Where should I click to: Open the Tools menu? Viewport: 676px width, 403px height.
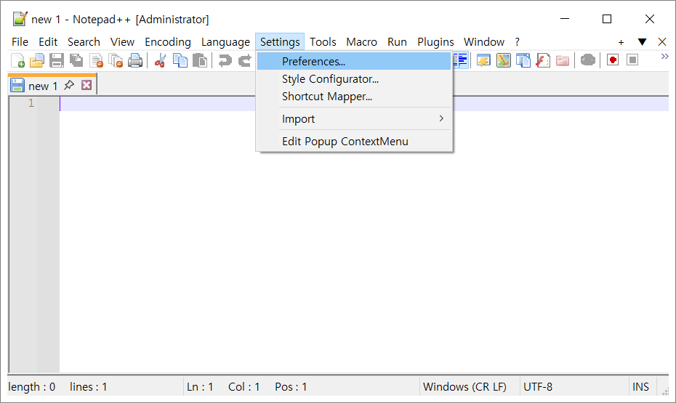[323, 42]
